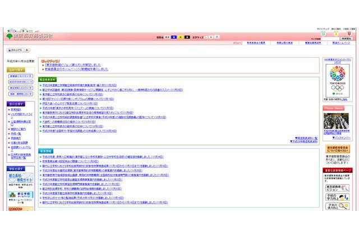Screen dimensions: 359x239
Task: Set text size to large (大)
Action: (x=217, y=36)
